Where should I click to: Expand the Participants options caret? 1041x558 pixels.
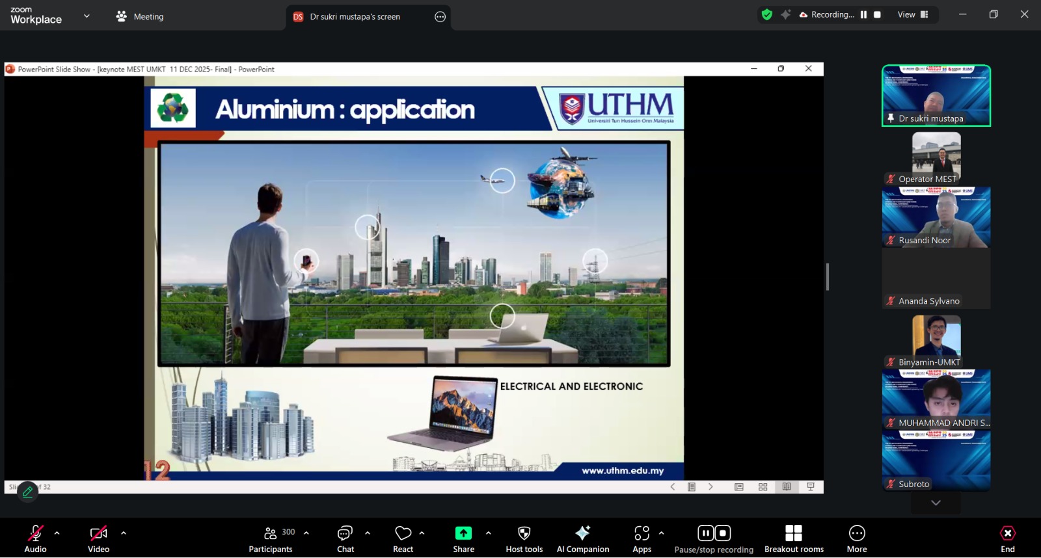tap(306, 533)
